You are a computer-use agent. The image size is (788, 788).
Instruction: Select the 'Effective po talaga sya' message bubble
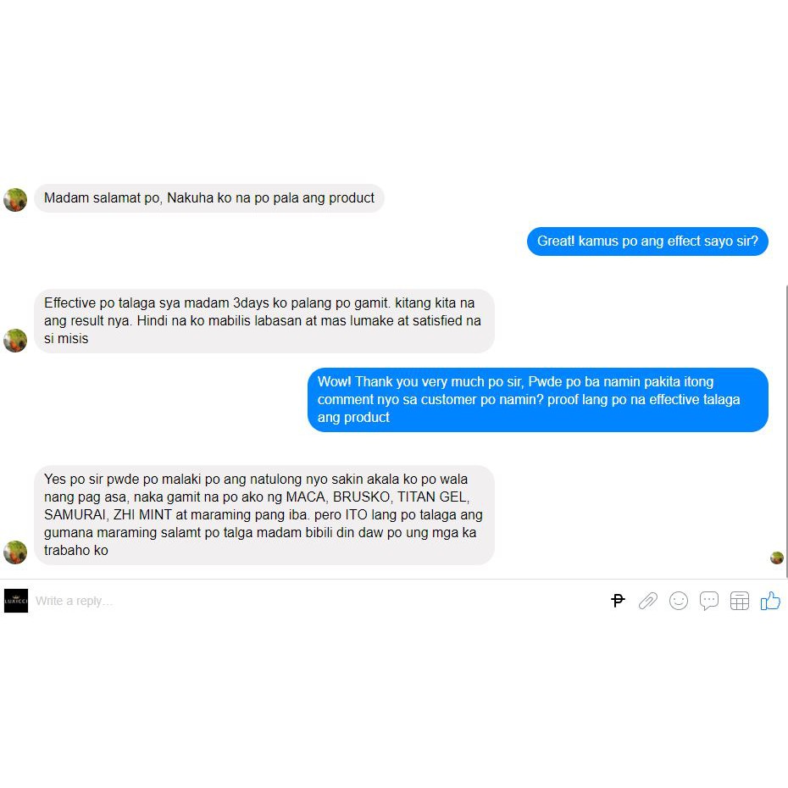pyautogui.click(x=264, y=320)
